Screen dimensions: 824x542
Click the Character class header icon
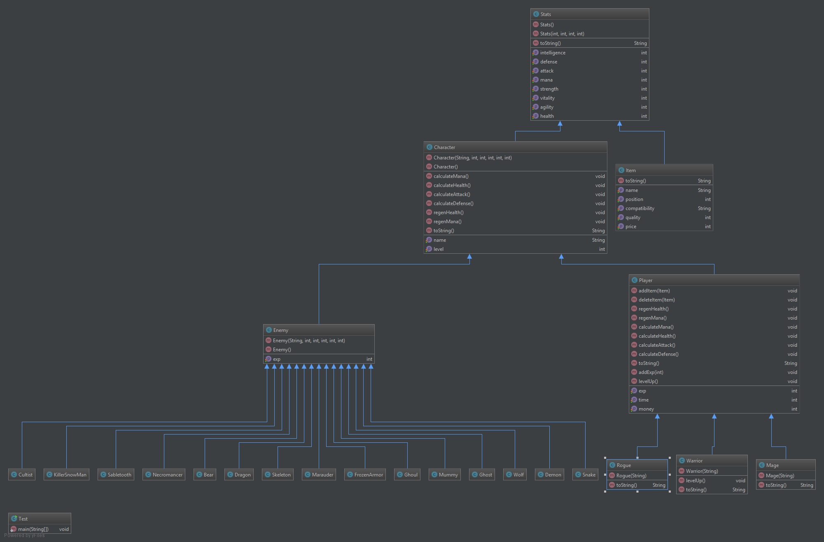(x=429, y=147)
